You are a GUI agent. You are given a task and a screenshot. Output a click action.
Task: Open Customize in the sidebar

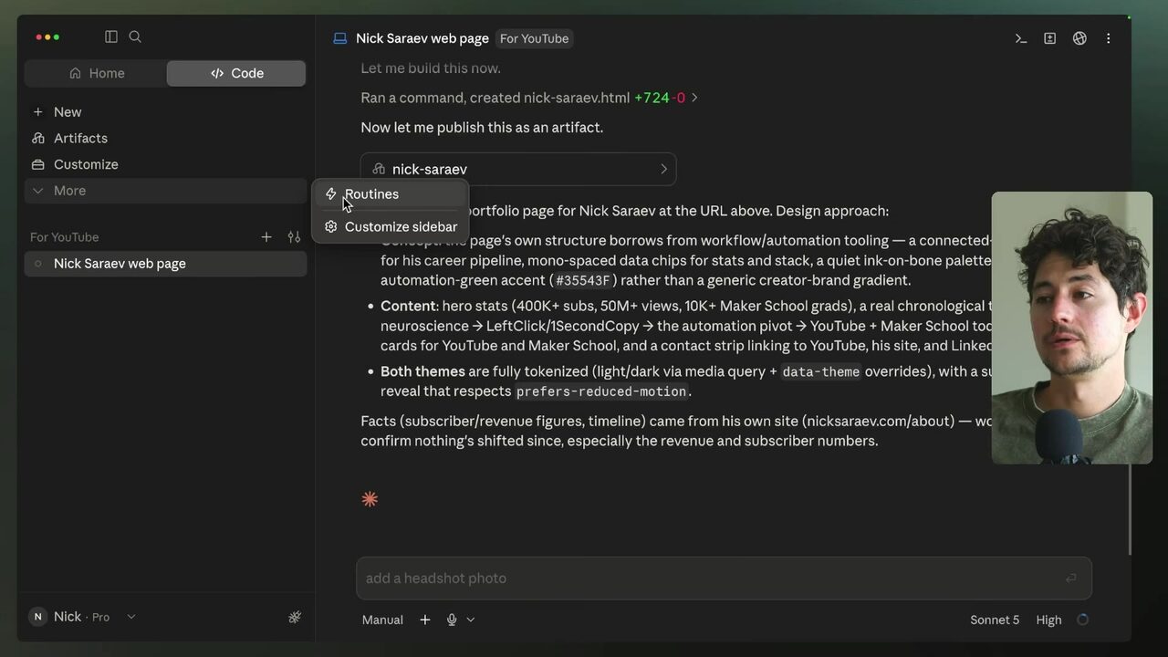point(165,165)
